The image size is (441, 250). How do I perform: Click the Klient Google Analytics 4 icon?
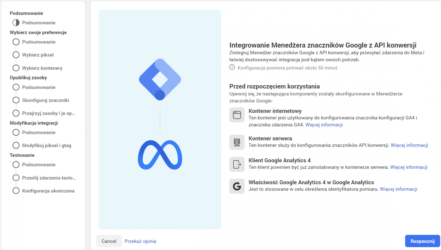coord(237,164)
